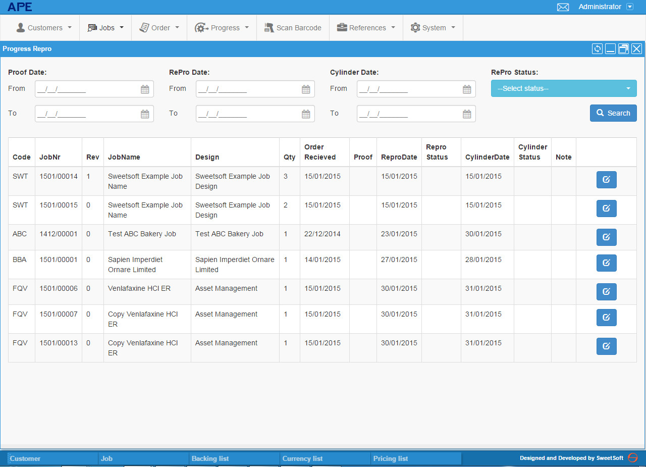The width and height of the screenshot is (646, 467).
Task: Open the System menu
Action: coord(433,28)
